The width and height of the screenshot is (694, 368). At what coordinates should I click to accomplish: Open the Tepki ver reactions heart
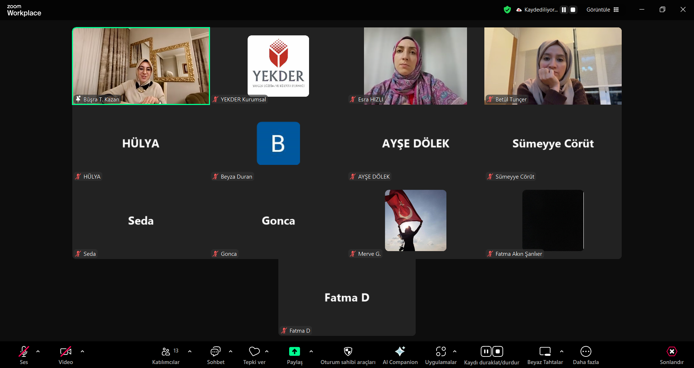(254, 355)
